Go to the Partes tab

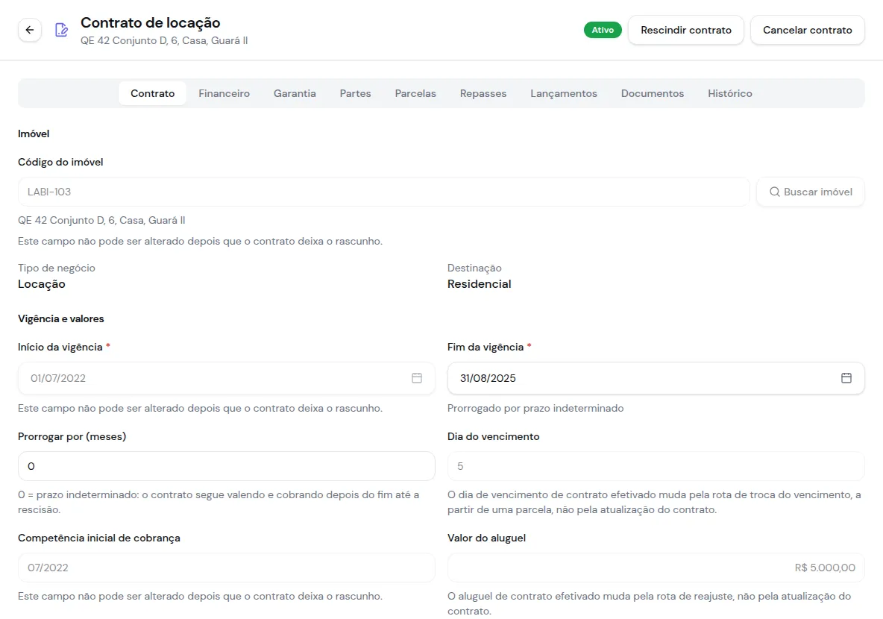coord(355,93)
